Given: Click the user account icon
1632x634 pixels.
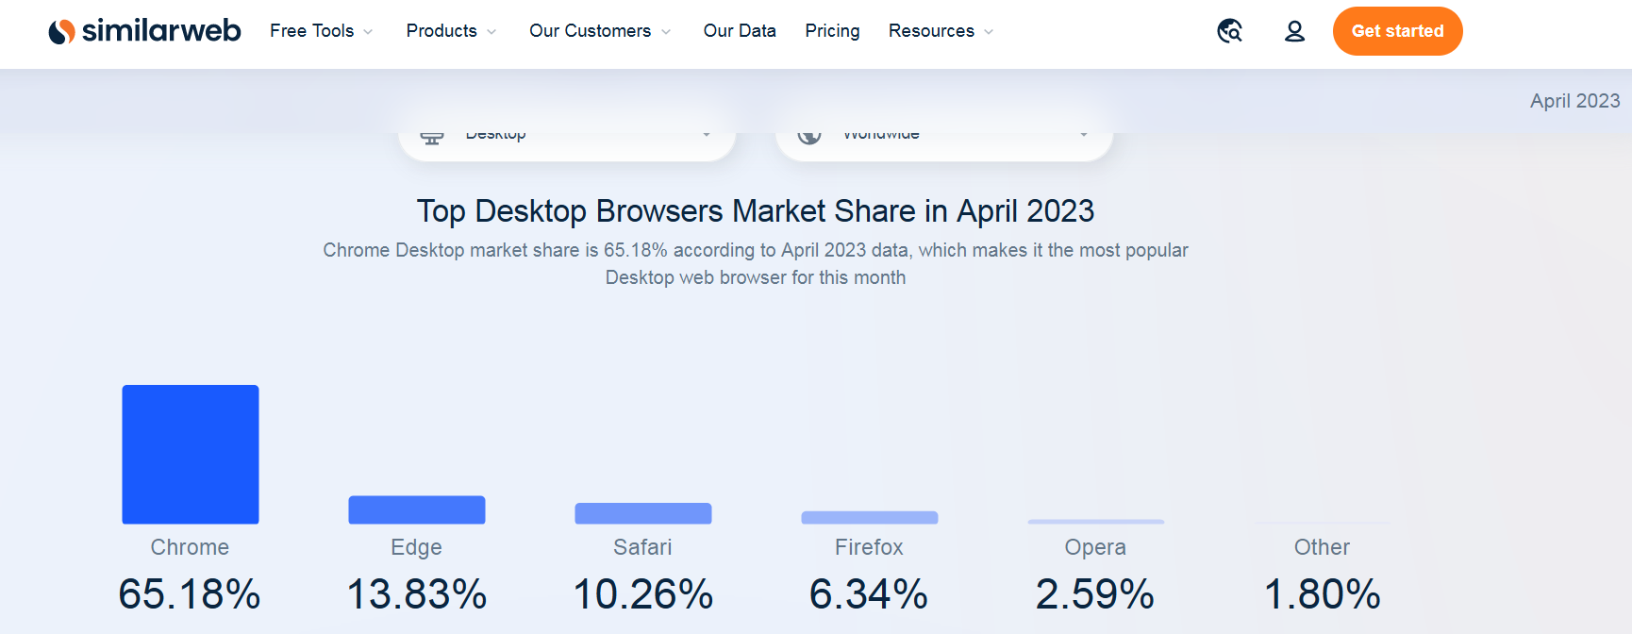Looking at the screenshot, I should [1294, 31].
